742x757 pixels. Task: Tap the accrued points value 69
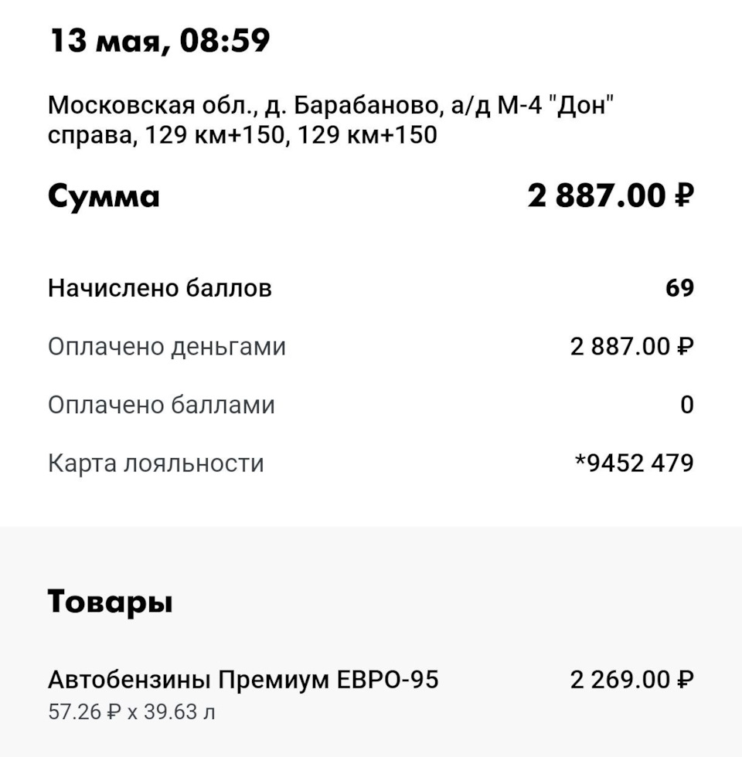coord(679,288)
